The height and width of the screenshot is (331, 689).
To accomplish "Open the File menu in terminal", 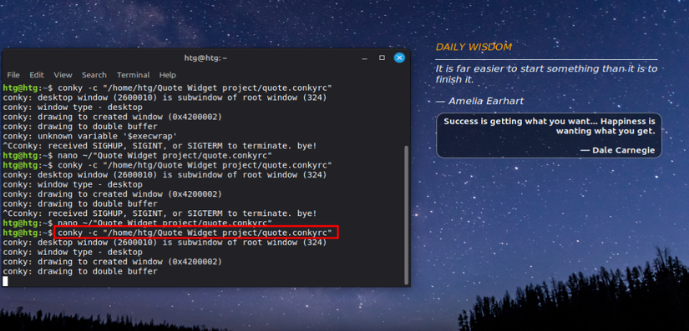I will click(x=13, y=75).
